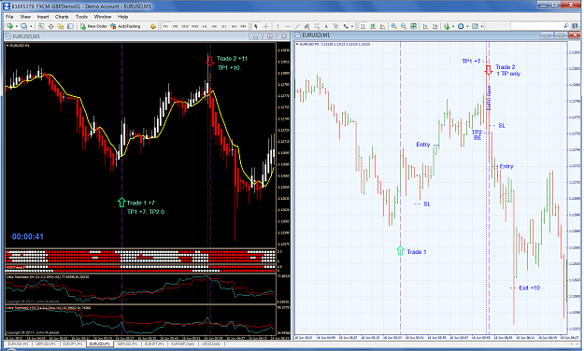Select the Vertical Line drawing tool
This screenshot has height=351, width=584.
tap(278, 26)
